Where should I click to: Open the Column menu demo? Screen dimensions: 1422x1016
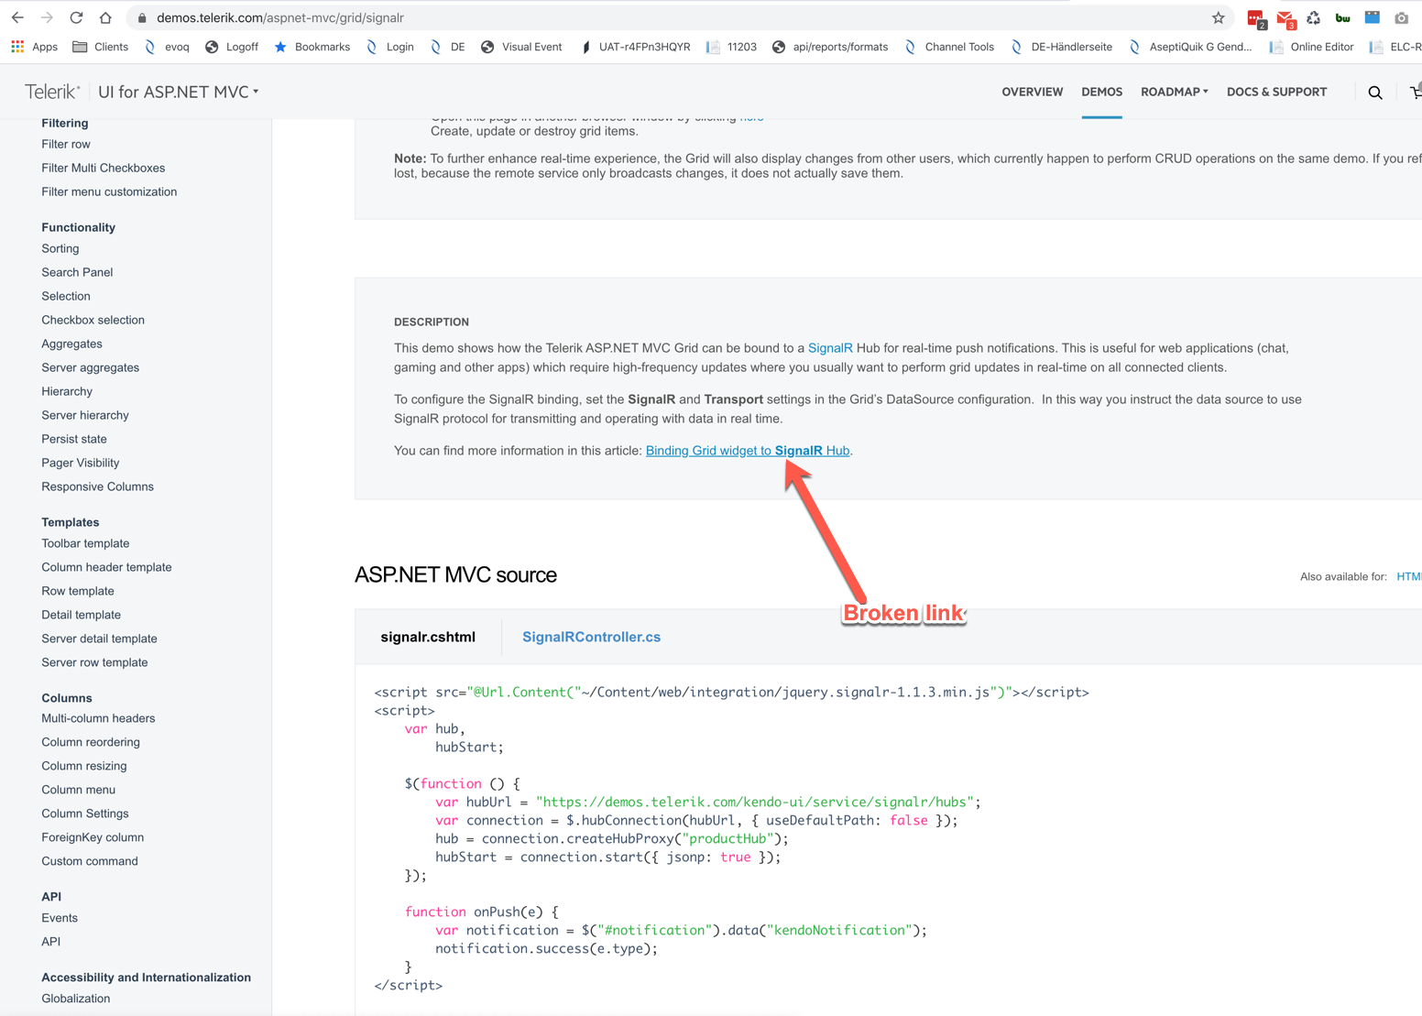point(78,790)
